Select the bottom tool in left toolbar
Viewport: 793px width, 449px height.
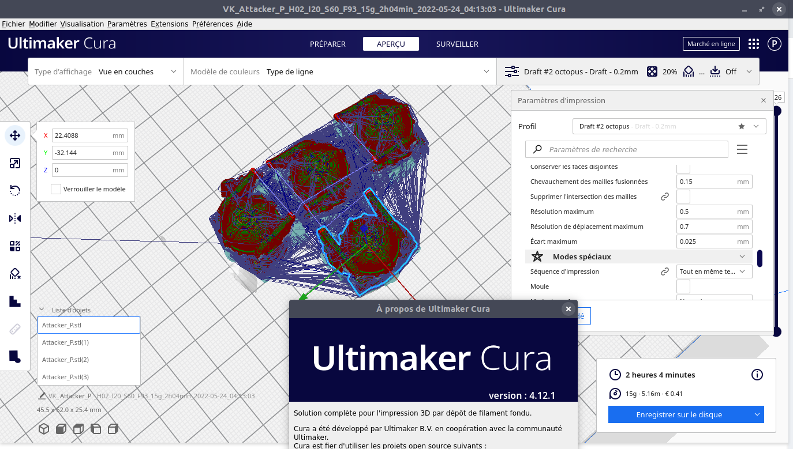click(x=15, y=357)
